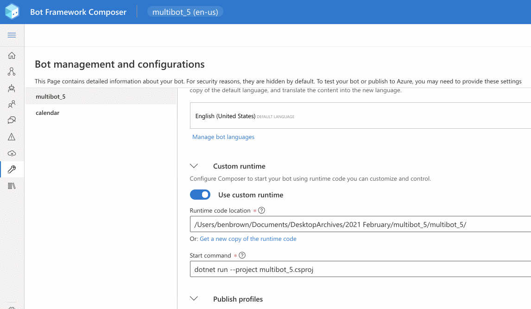Open the Home page icon
The width and height of the screenshot is (531, 309).
(12, 55)
